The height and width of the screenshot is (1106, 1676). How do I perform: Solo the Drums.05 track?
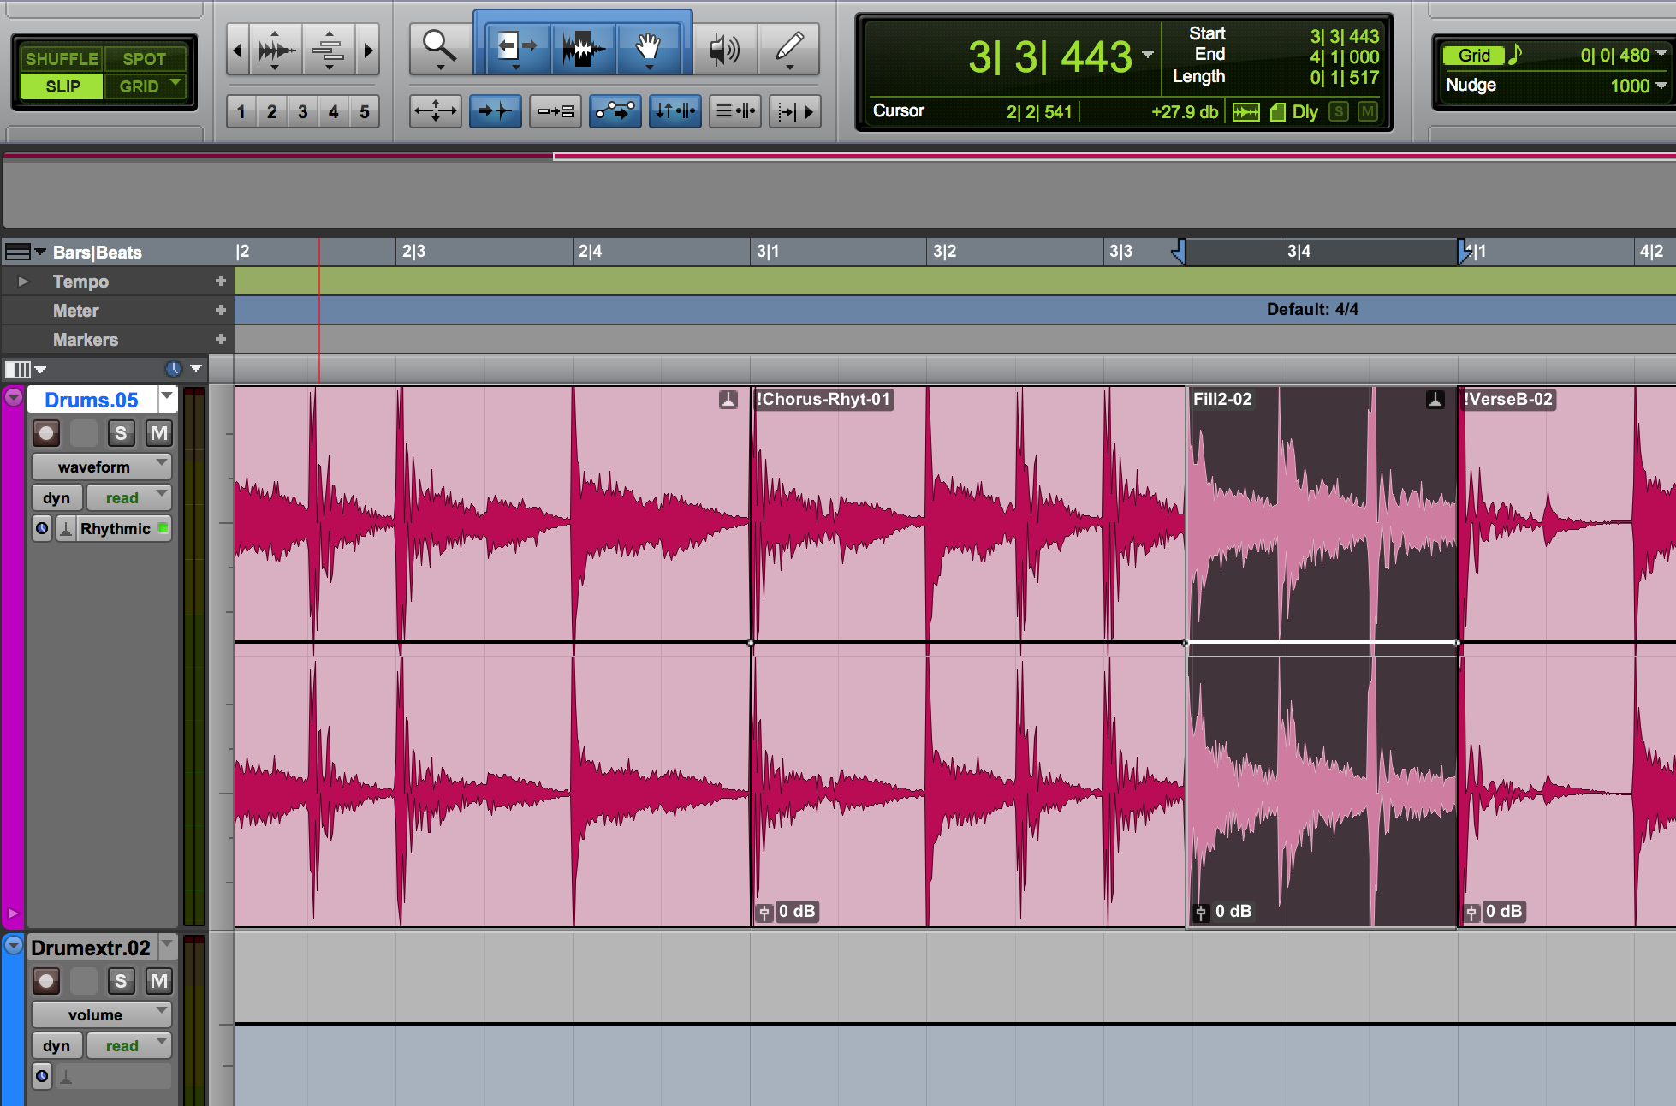tap(121, 433)
